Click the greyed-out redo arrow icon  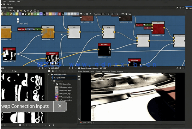(x=13, y=4)
